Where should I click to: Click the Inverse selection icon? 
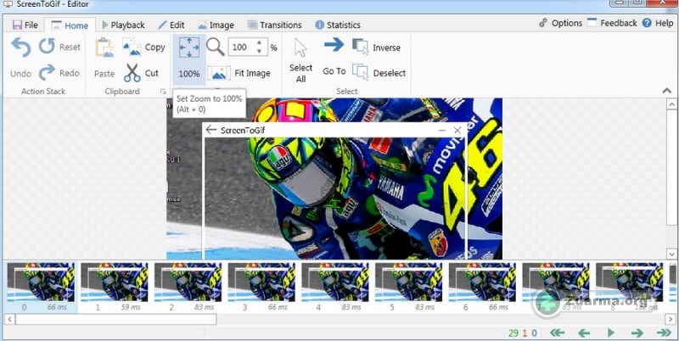pos(360,47)
